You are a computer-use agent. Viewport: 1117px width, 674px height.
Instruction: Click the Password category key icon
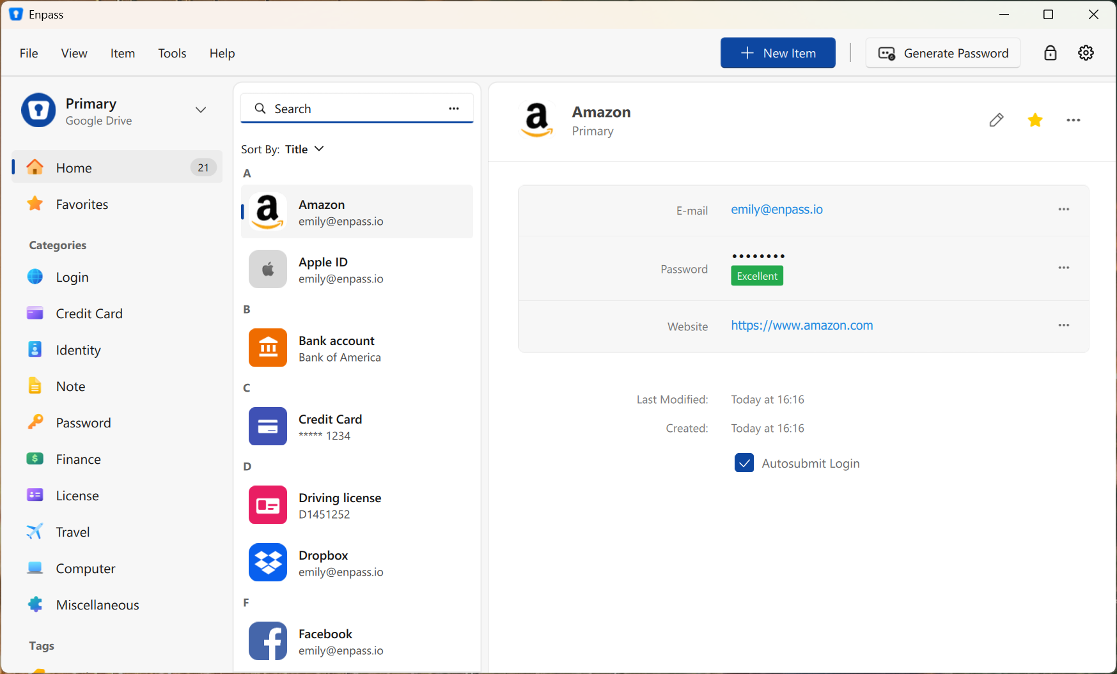click(35, 422)
